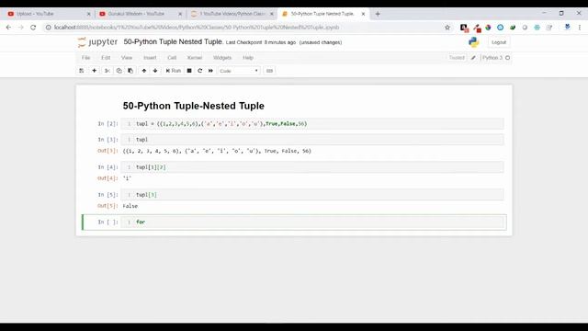This screenshot has height=331, width=588.
Task: Click the Last Checkpoint status text
Action: point(261,42)
